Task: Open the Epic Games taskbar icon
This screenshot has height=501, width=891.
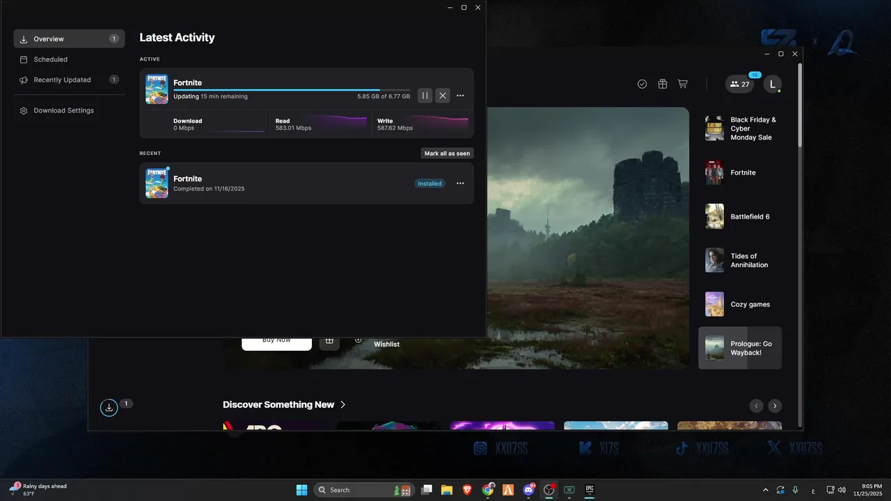Action: pos(590,490)
